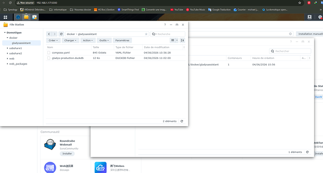
Task: Click Installer under Roundcube Webmail
Action: (67, 153)
